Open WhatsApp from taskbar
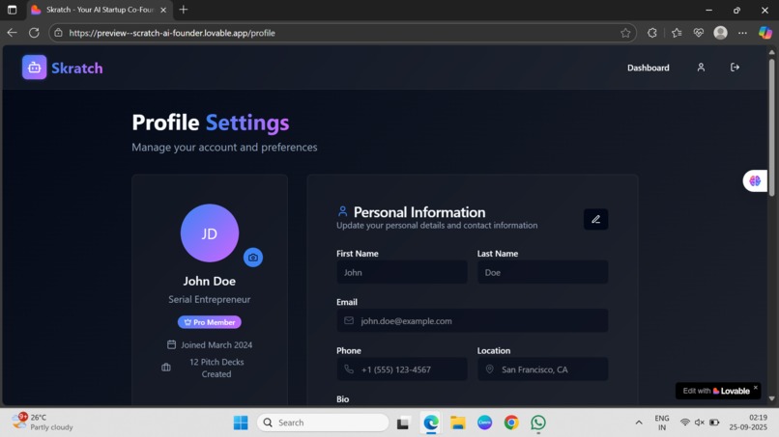This screenshot has width=779, height=437. (x=538, y=423)
